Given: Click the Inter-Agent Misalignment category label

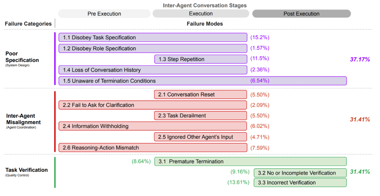Looking at the screenshot, I should pos(23,119).
